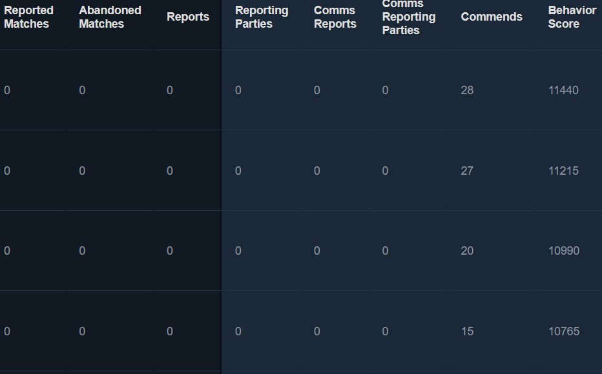
Task: Click the Comms Reports column header
Action: click(335, 17)
